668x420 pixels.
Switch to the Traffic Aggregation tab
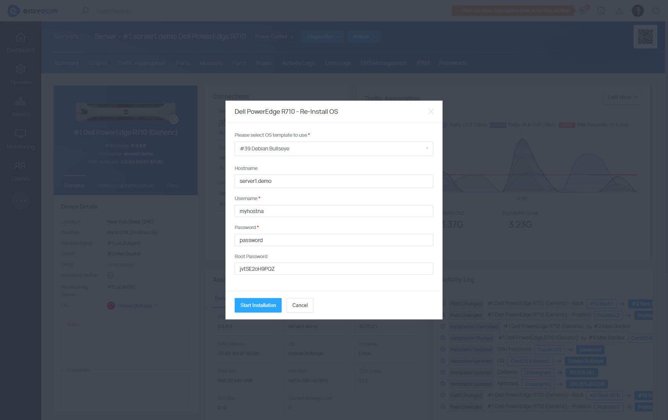(x=142, y=63)
